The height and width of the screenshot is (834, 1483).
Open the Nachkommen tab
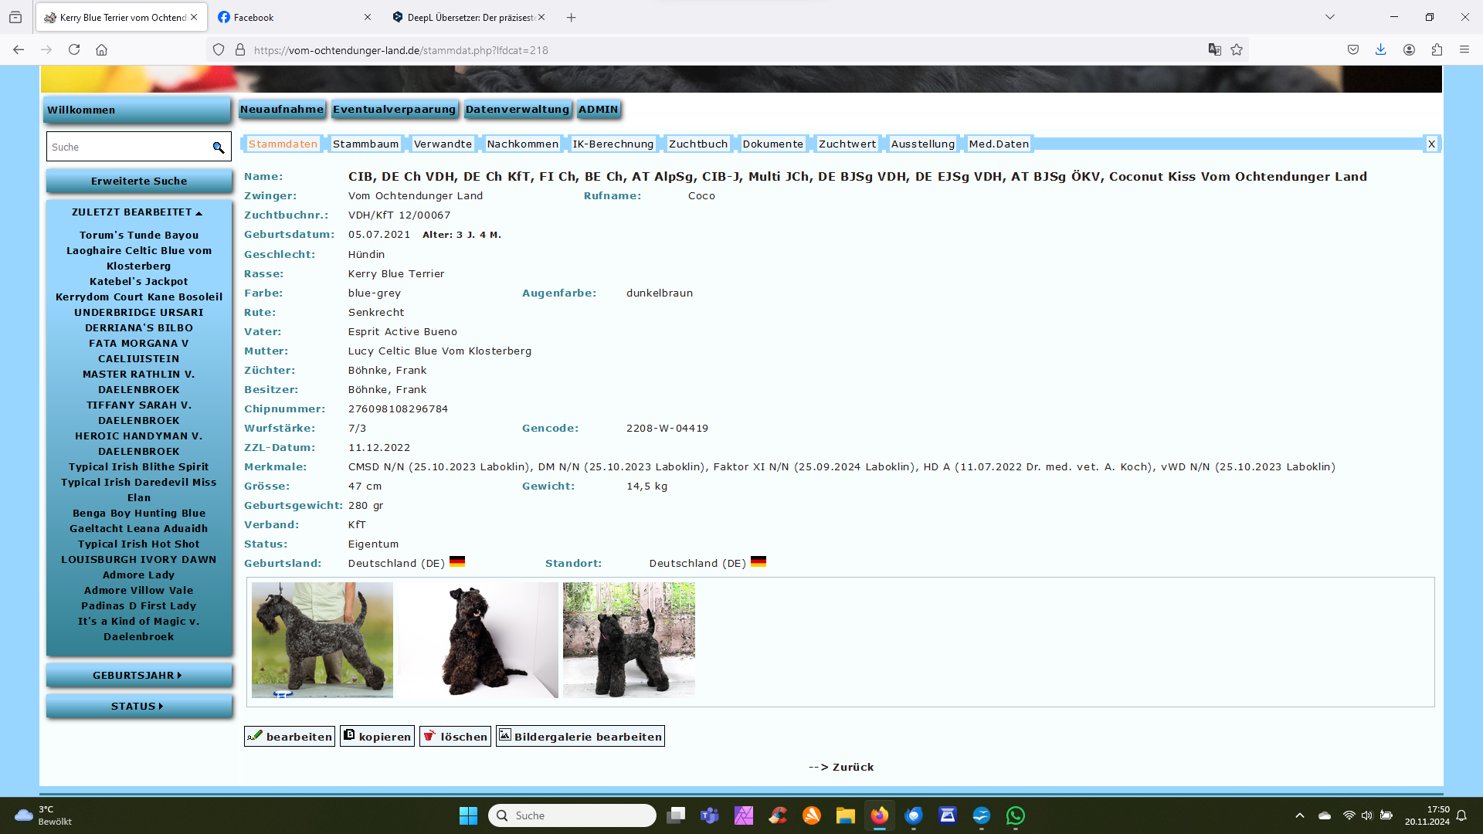pos(522,144)
